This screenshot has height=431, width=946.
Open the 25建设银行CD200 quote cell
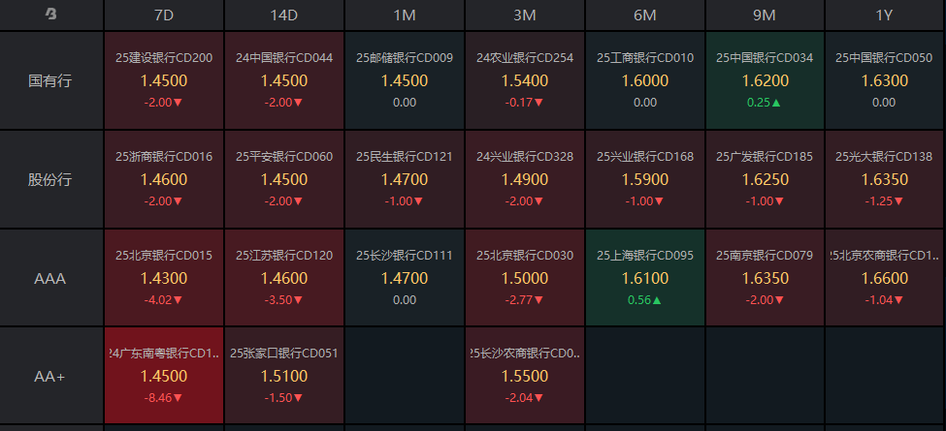(164, 80)
